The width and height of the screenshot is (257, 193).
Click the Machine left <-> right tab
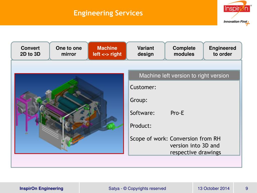(107, 51)
